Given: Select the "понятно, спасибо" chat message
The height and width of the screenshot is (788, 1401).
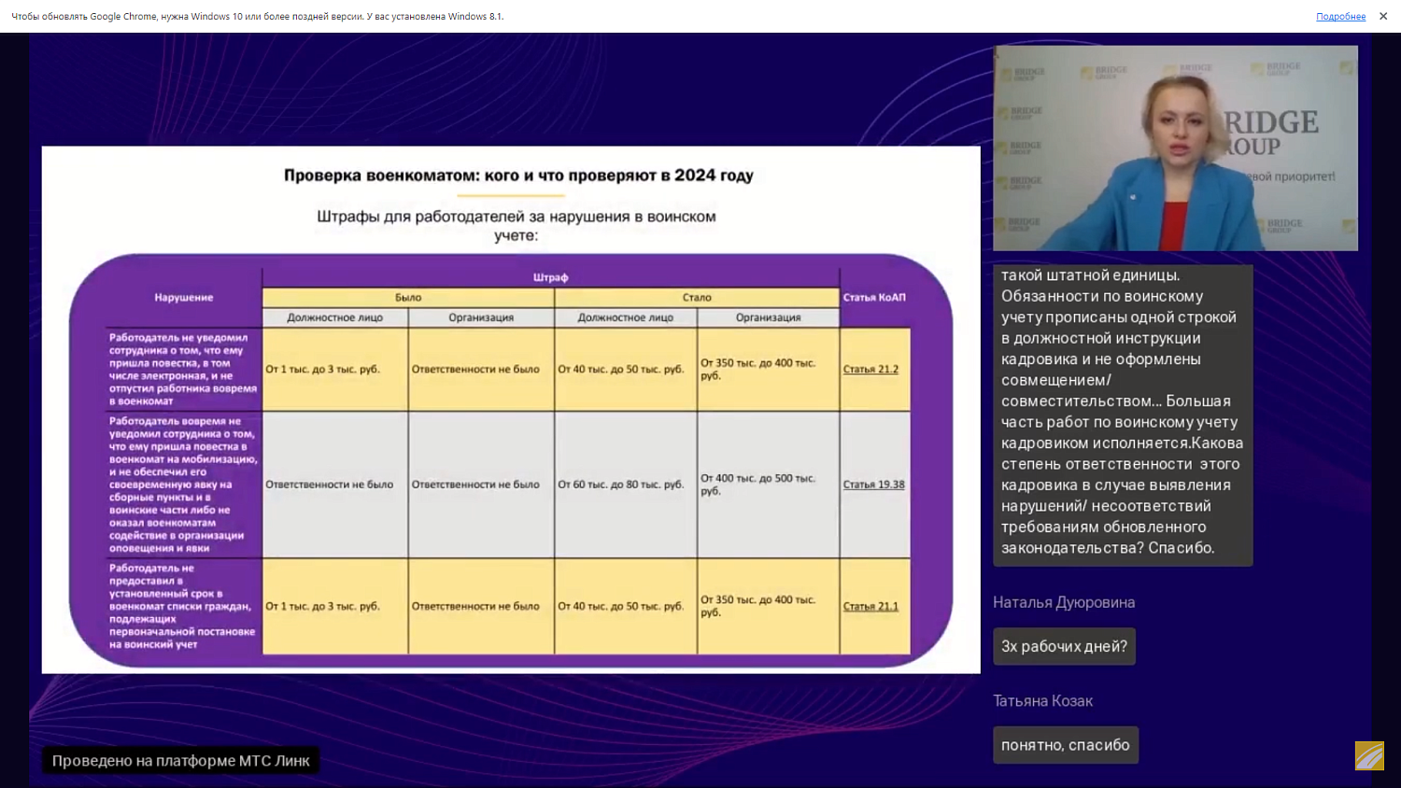Looking at the screenshot, I should (x=1065, y=745).
